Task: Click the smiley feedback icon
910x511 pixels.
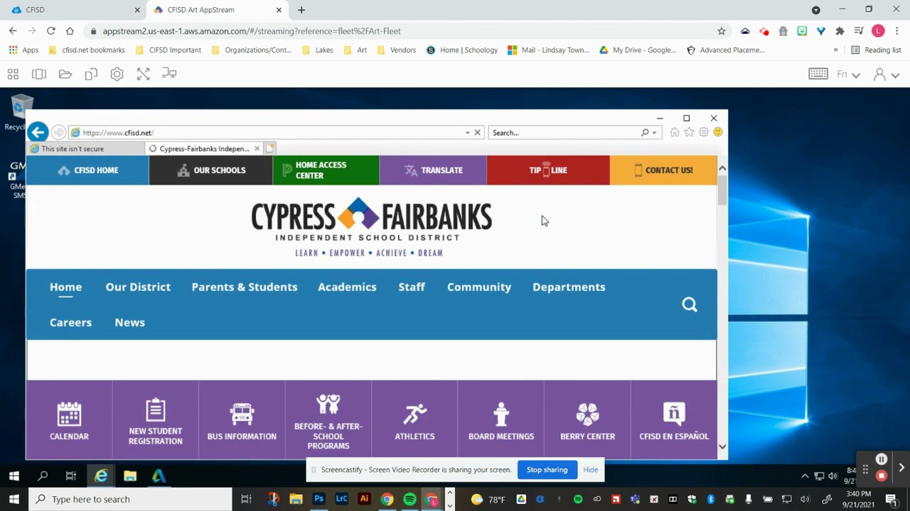Action: coord(718,132)
